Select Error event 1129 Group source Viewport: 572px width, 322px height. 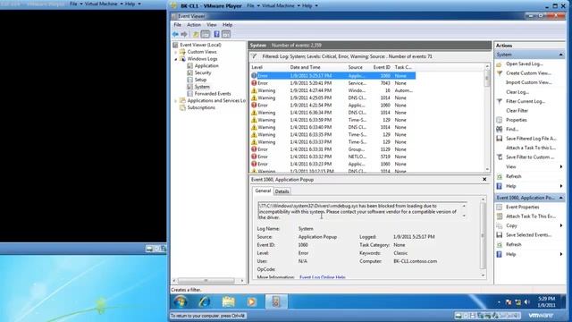tap(332, 149)
